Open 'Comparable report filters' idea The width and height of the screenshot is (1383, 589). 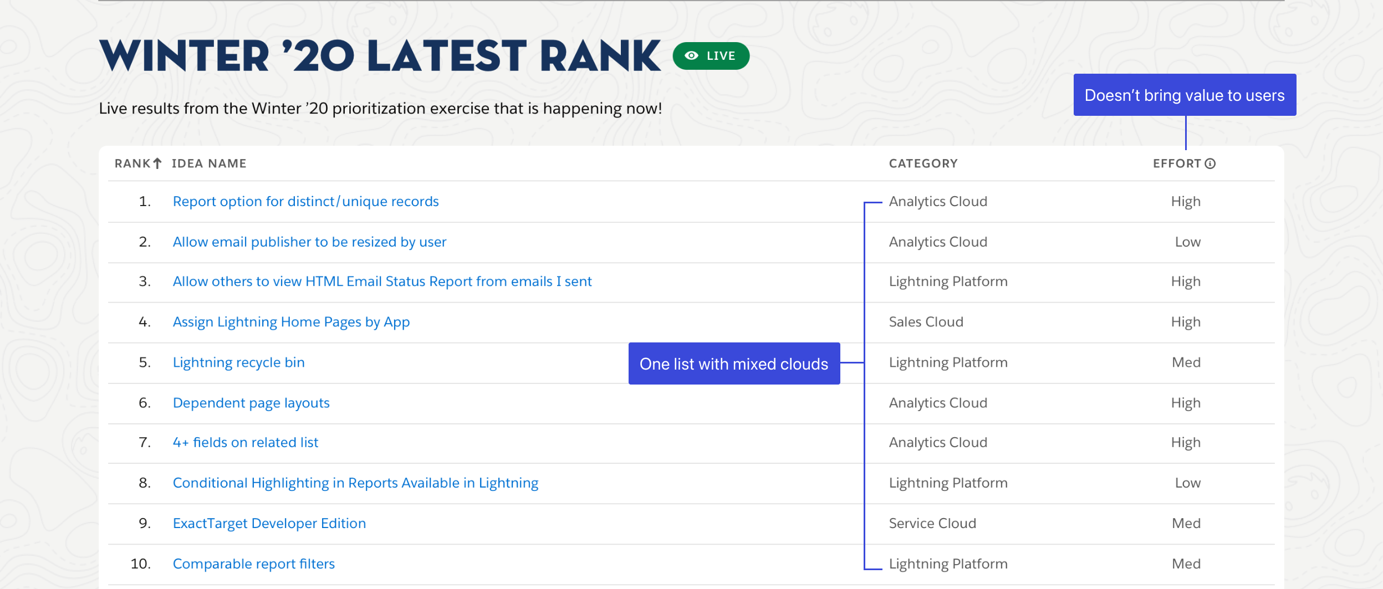[x=254, y=564]
